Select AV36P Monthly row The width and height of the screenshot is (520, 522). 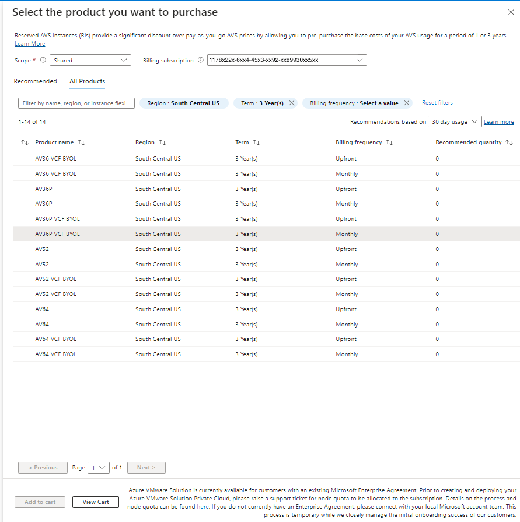[x=267, y=203]
